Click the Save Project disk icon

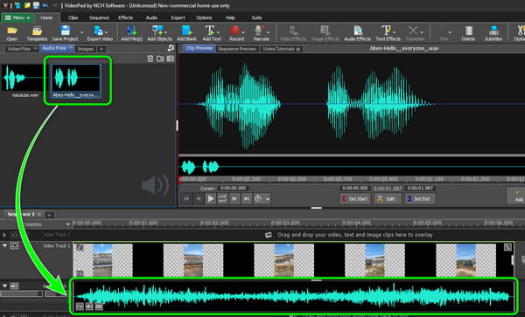tap(65, 31)
